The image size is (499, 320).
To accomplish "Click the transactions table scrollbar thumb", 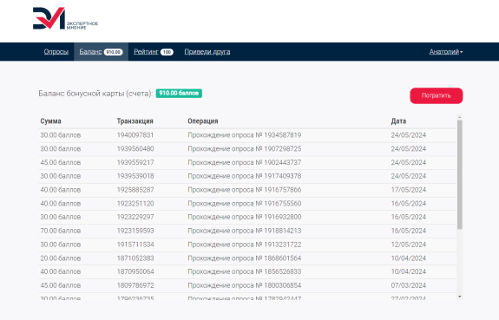I will point(460,174).
